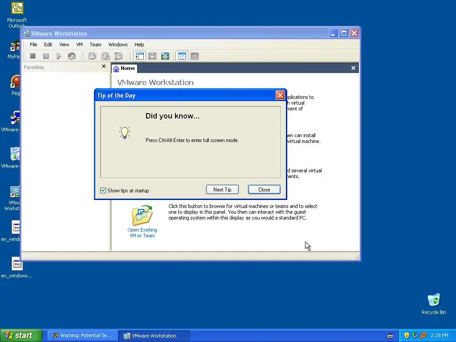Click the Open Existing VM folder icon

click(142, 216)
